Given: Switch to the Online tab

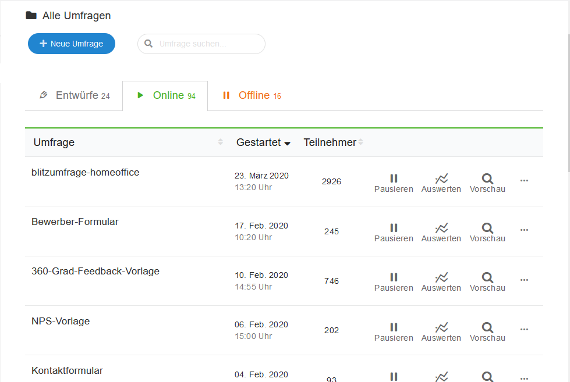Looking at the screenshot, I should [x=165, y=95].
